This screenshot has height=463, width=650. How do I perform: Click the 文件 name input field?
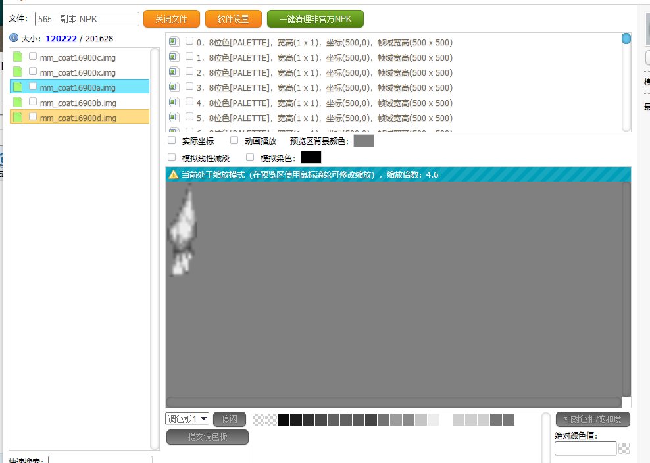87,19
